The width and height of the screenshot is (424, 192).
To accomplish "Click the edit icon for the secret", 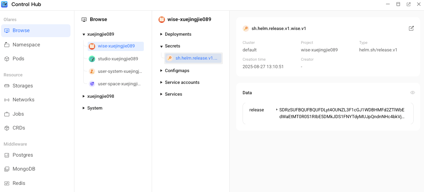I will point(411,29).
